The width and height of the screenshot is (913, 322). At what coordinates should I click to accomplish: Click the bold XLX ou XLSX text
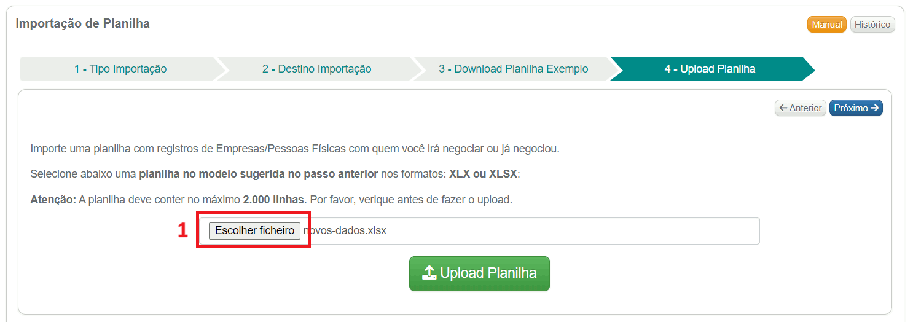click(x=484, y=174)
